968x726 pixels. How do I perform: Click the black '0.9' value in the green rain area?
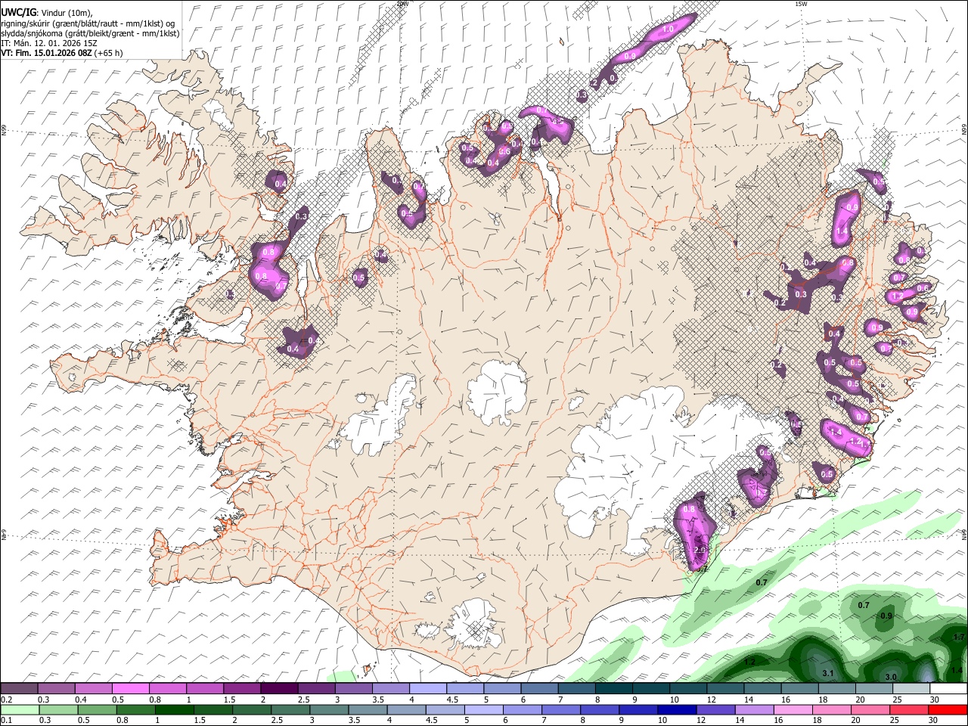(x=886, y=616)
